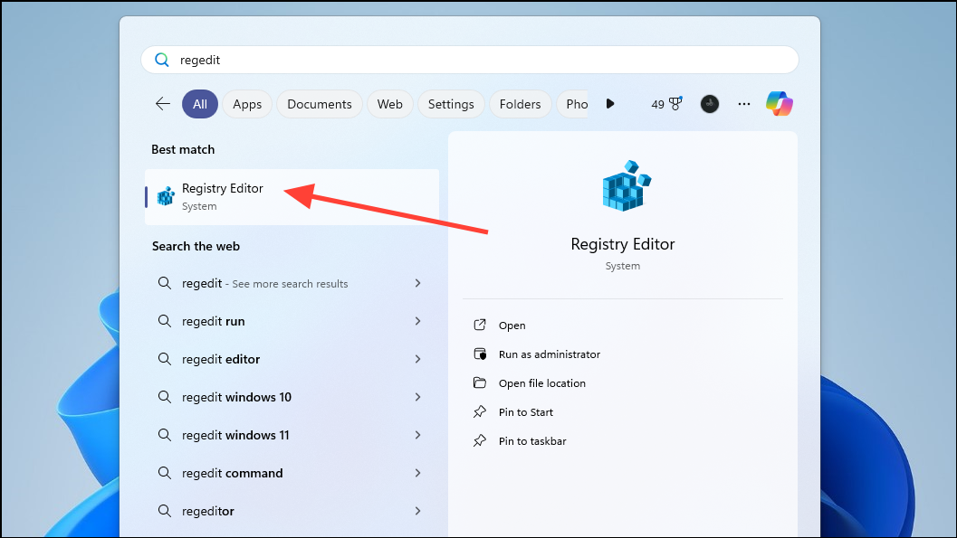Click search icon beside 'regedit windows 10'

(x=165, y=397)
